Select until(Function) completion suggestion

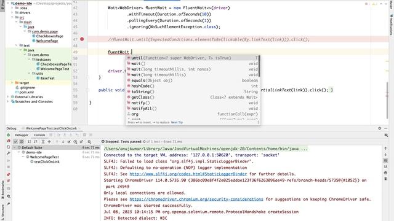(x=193, y=58)
